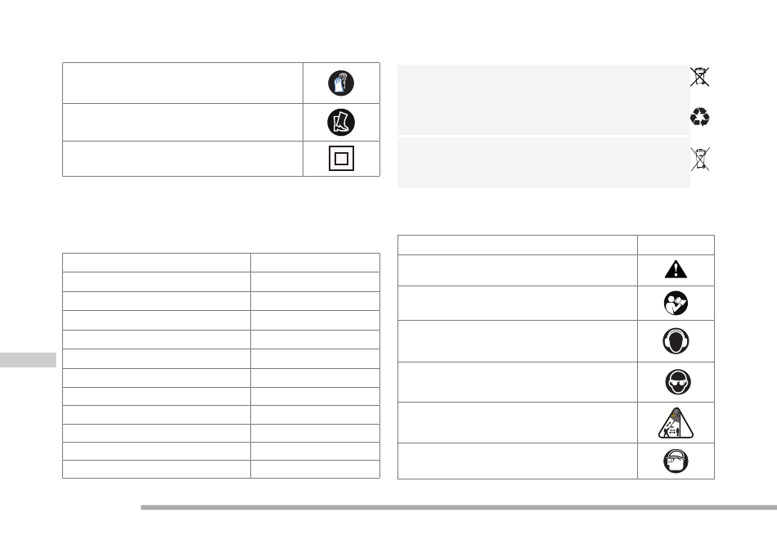Select the ear protection symbol
Viewport: 777px width, 558px height.
click(676, 341)
